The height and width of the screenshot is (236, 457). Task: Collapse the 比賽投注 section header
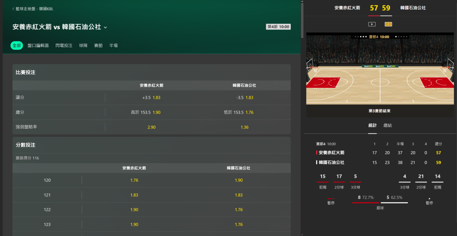click(x=151, y=72)
